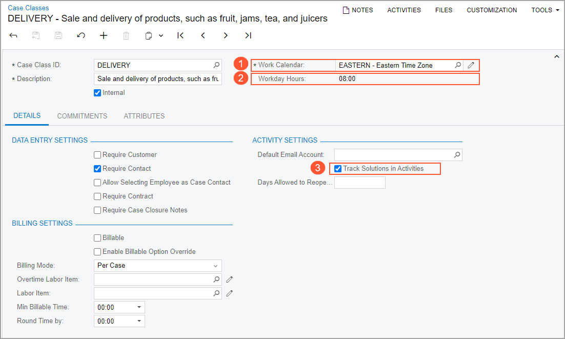Expand the Tools menu

point(545,10)
